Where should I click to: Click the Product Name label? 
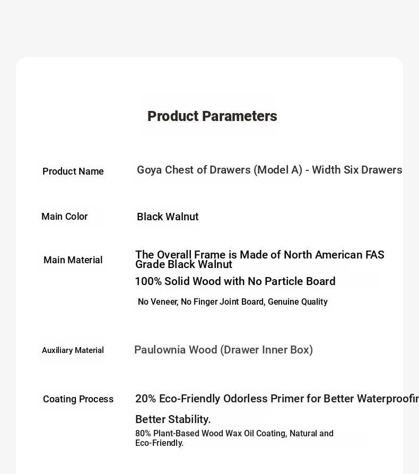(x=73, y=171)
